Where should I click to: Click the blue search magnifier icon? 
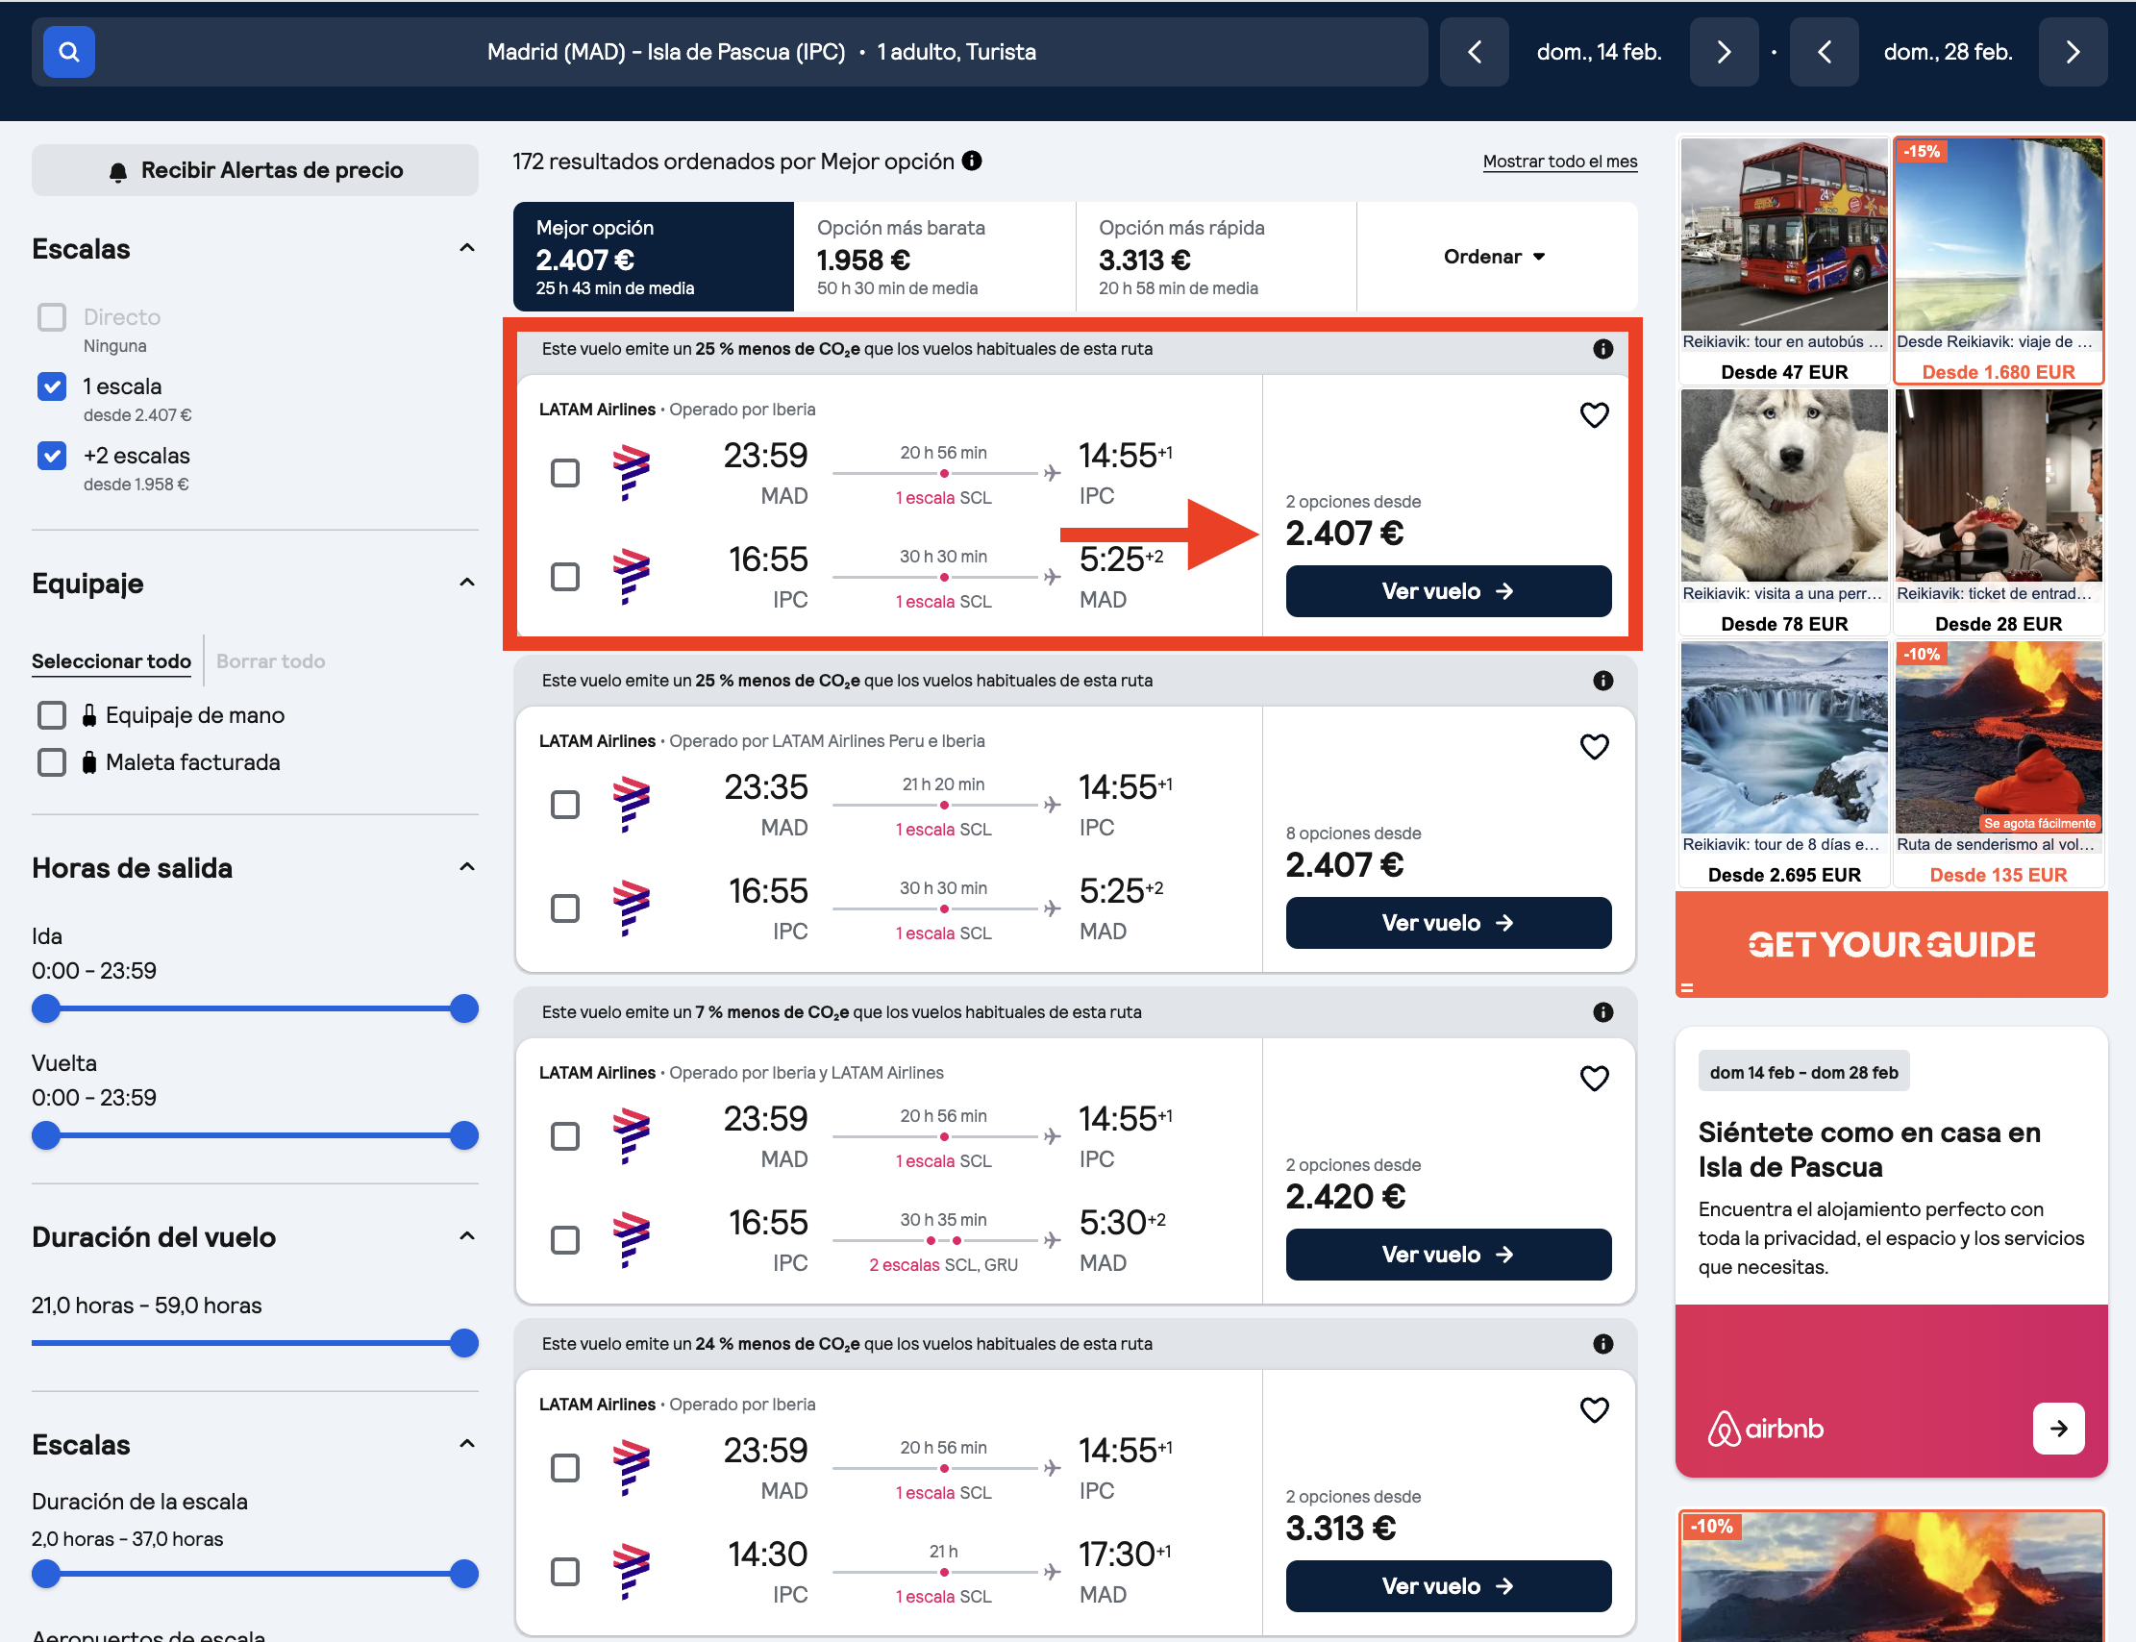[x=68, y=52]
